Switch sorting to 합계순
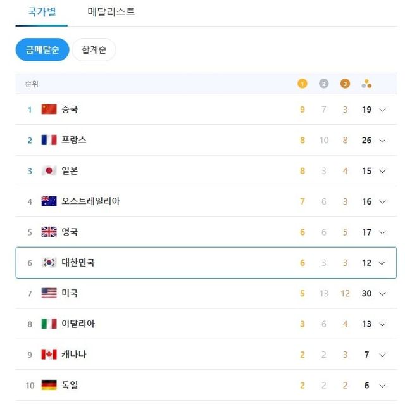This screenshot has width=405, height=404. [94, 50]
